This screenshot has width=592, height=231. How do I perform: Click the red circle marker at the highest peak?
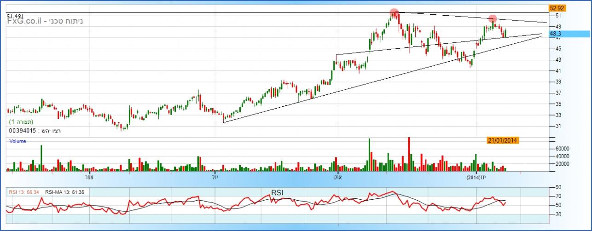(394, 12)
